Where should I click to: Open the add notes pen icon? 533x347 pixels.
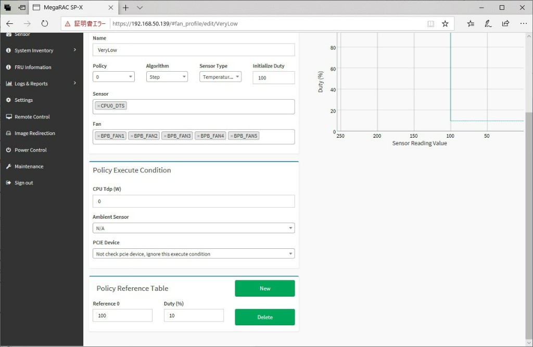[488, 23]
